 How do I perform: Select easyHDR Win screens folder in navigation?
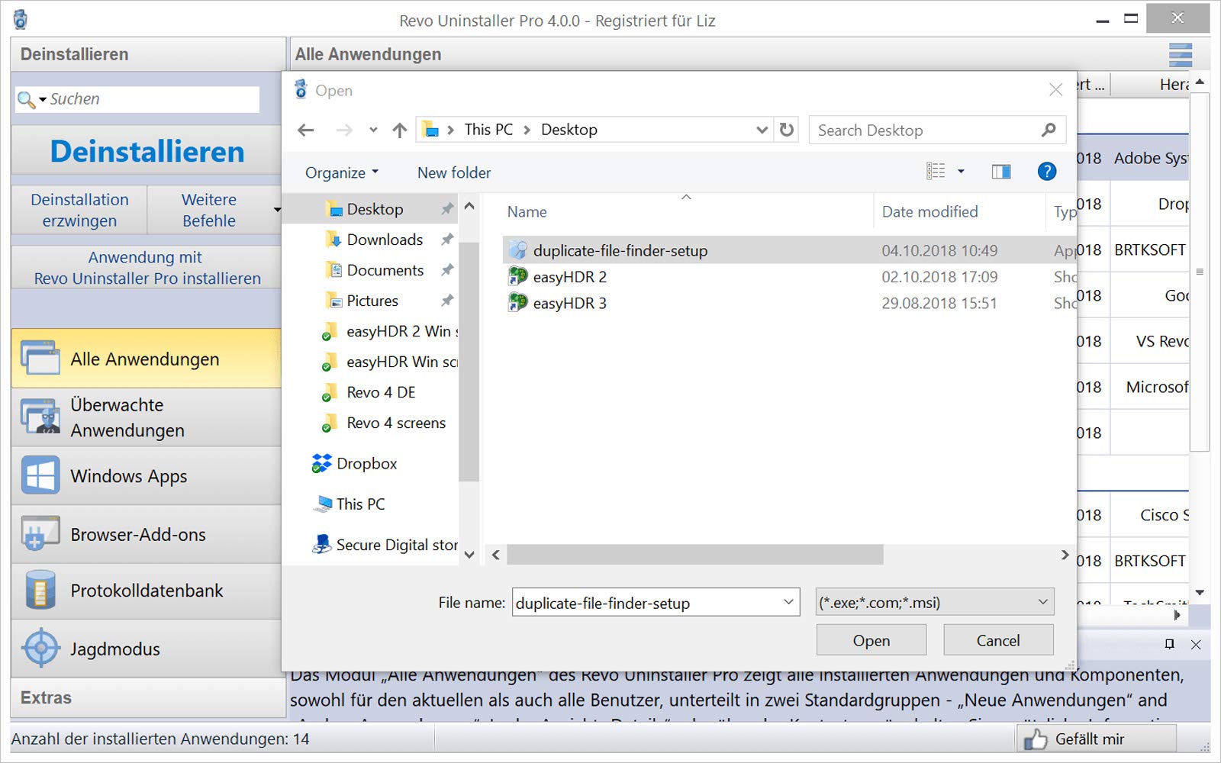390,362
